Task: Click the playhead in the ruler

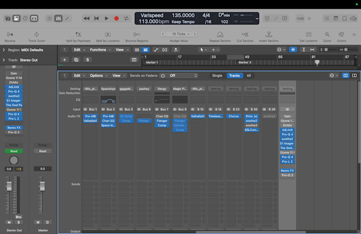Action: tap(317, 62)
